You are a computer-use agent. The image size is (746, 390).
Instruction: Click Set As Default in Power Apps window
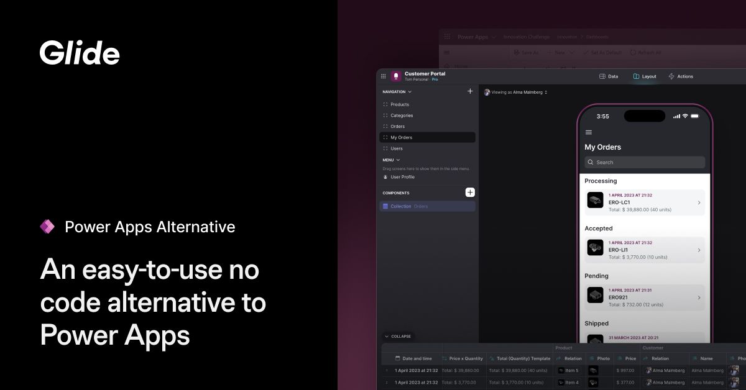[x=602, y=53]
